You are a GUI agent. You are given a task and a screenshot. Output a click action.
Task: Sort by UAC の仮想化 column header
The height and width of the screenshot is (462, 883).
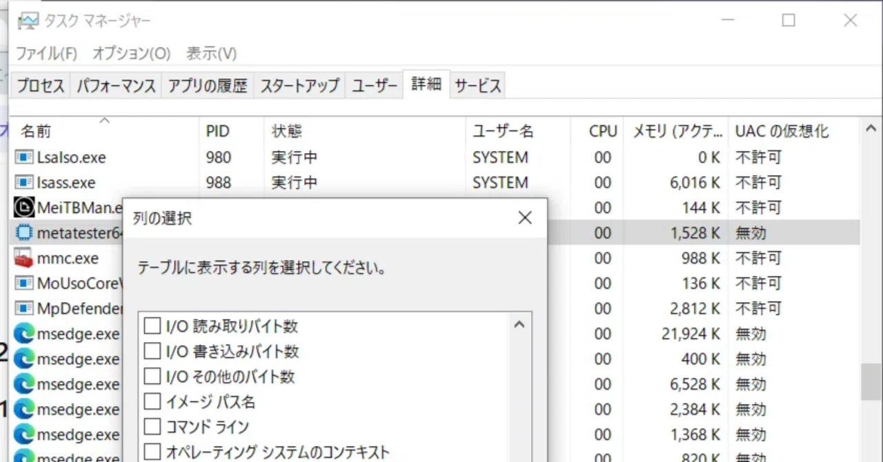pyautogui.click(x=794, y=130)
